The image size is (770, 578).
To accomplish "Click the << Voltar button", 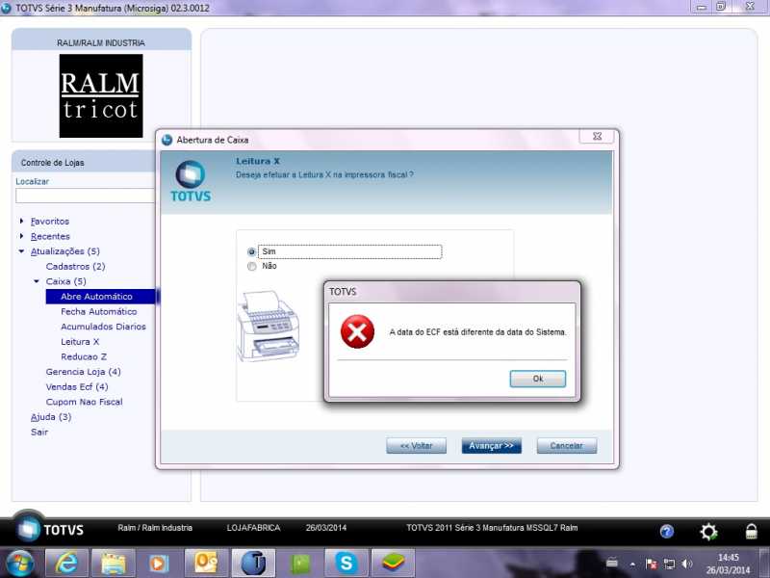I will 416,446.
